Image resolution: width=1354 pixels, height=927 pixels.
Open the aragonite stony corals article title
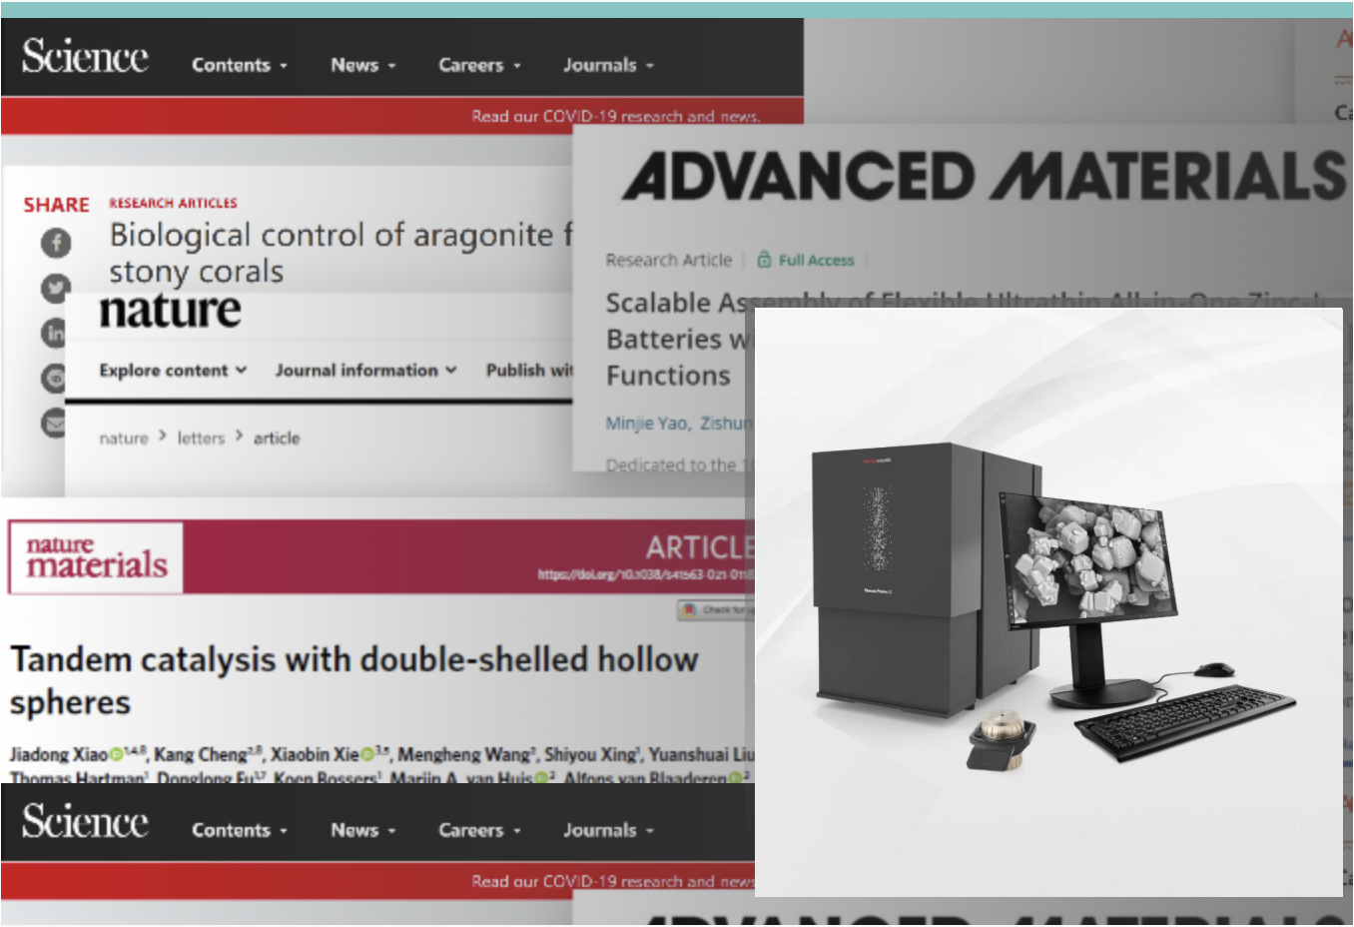coord(340,253)
